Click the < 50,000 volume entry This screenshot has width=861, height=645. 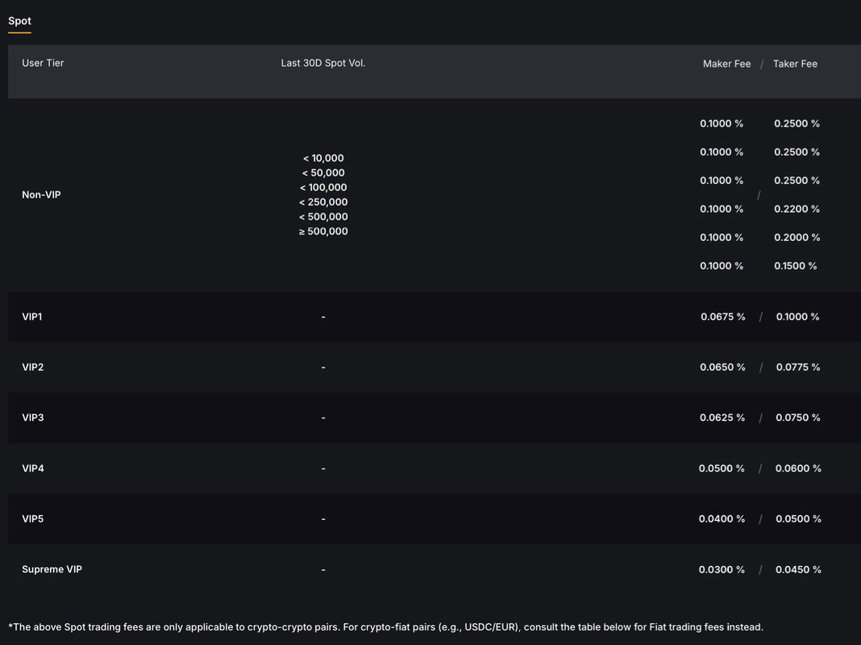coord(323,173)
